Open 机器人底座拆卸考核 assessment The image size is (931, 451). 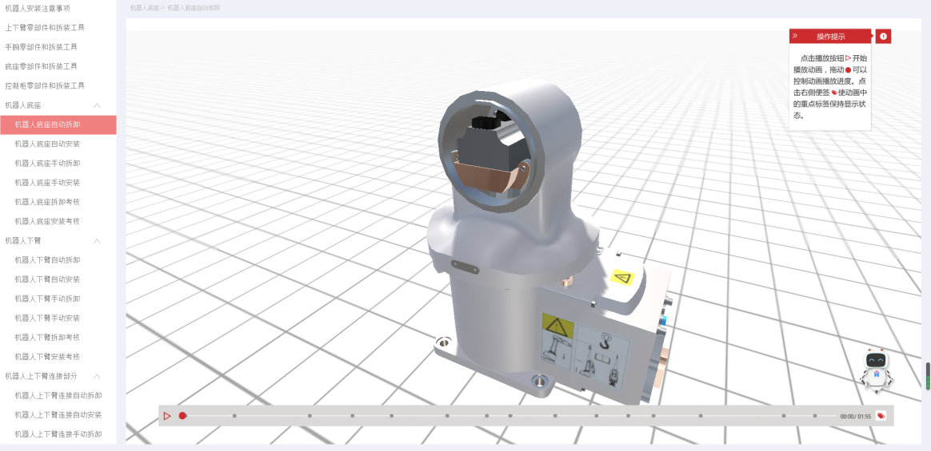click(x=47, y=202)
